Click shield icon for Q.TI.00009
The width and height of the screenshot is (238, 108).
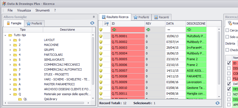coord(101,82)
